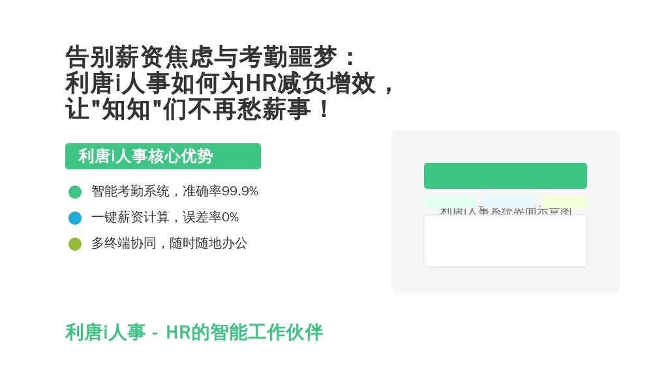This screenshot has height=375, width=668.
Task: Select the 一键薪资计算 bullet text
Action: tap(130, 217)
